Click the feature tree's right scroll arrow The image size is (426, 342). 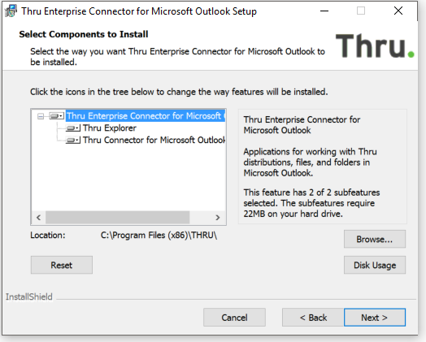click(217, 218)
